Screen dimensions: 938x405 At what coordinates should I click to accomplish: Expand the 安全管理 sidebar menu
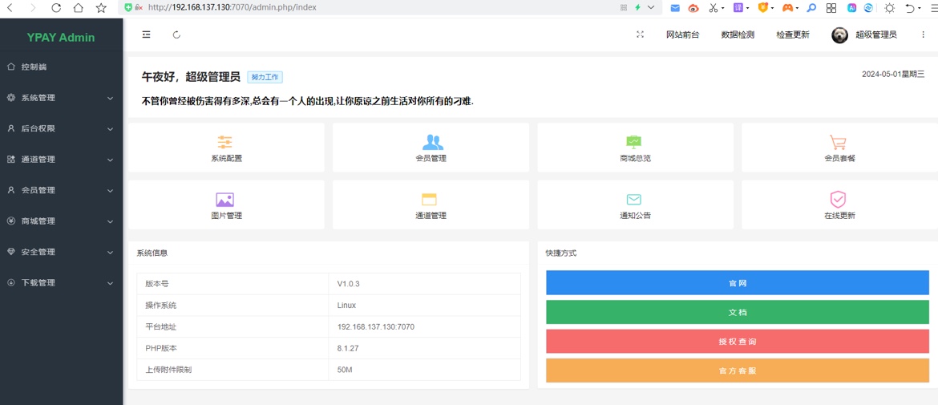tap(61, 252)
